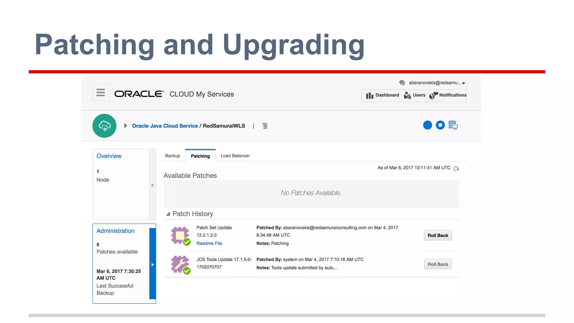Roll Back the JCS Tools Update
The width and height of the screenshot is (574, 323).
click(x=438, y=264)
